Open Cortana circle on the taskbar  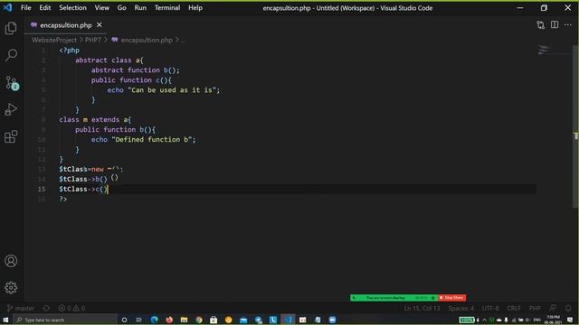click(125, 320)
